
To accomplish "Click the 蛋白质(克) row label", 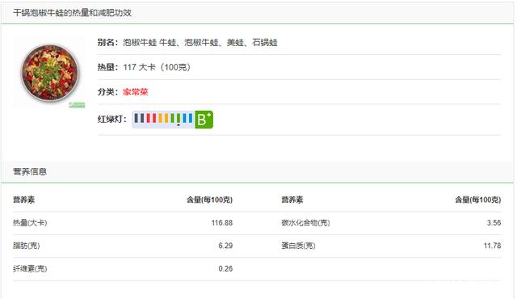I will tap(298, 246).
